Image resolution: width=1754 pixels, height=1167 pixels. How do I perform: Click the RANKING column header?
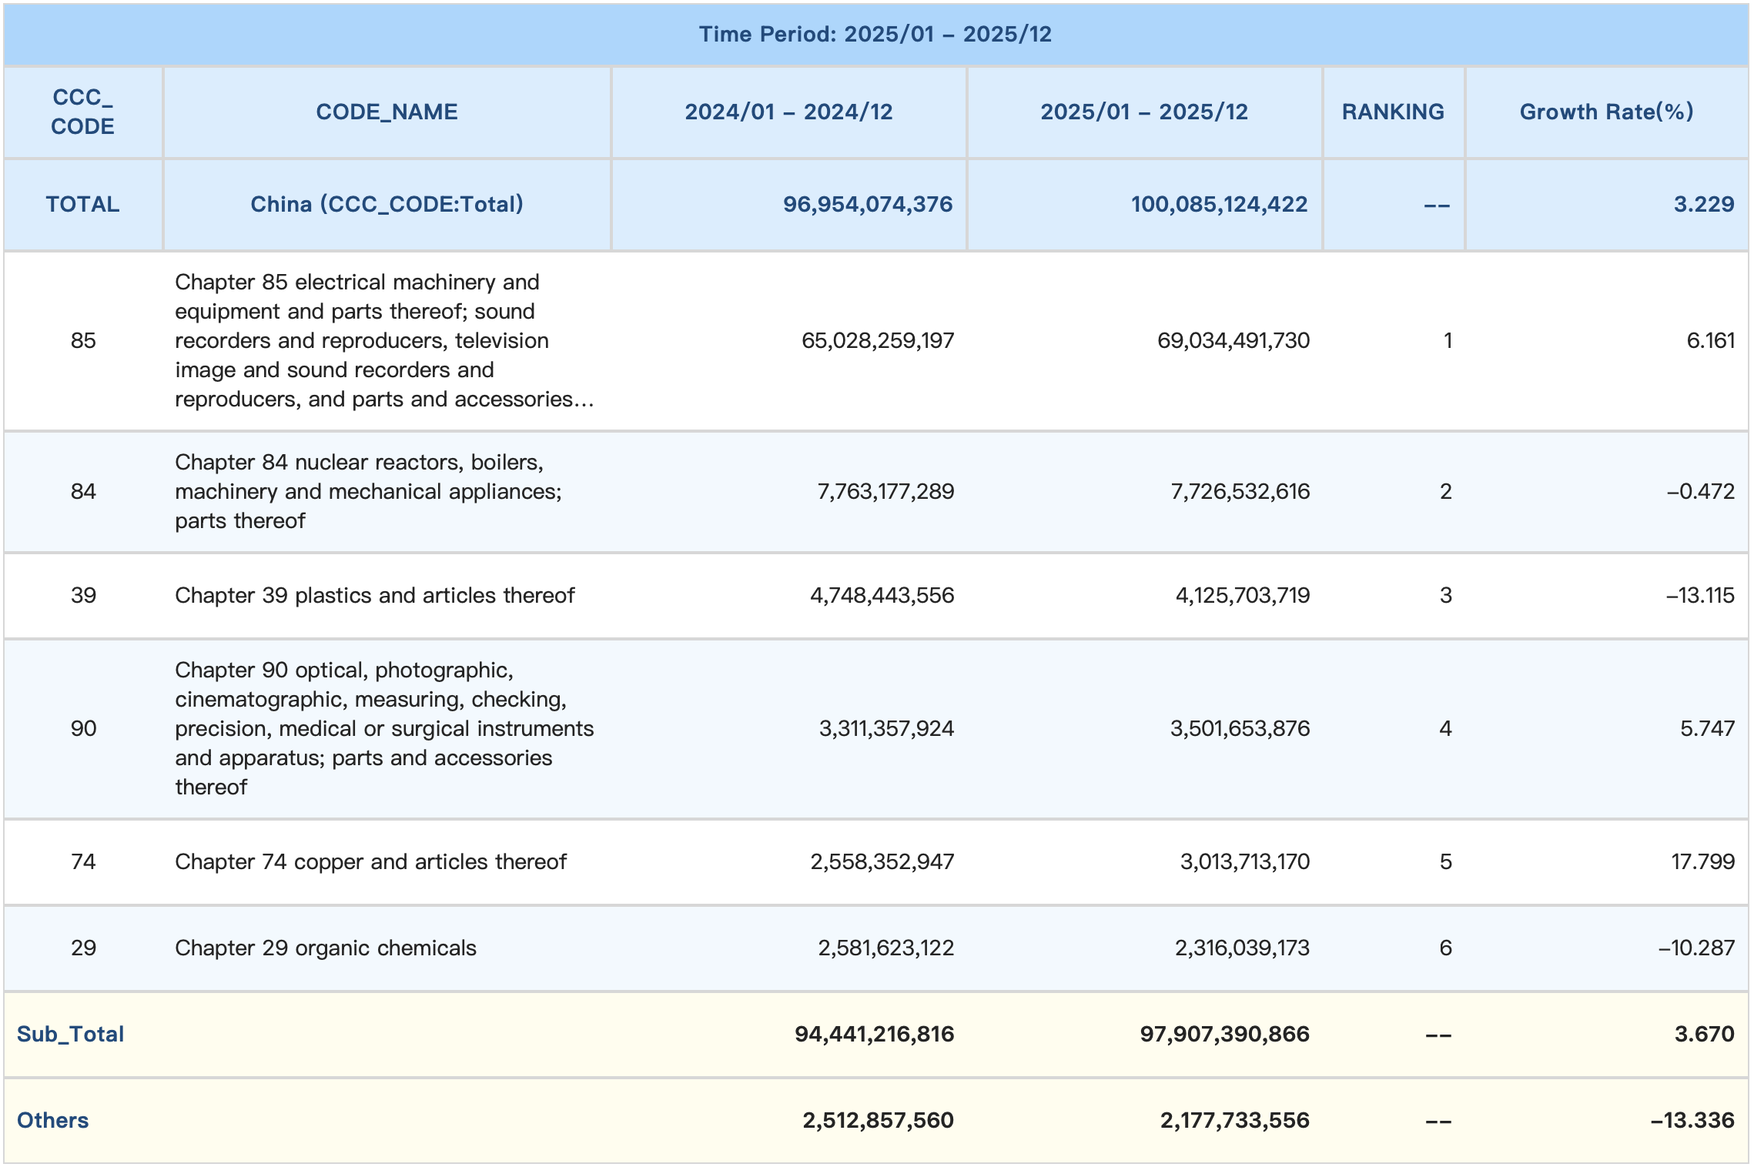tap(1393, 112)
